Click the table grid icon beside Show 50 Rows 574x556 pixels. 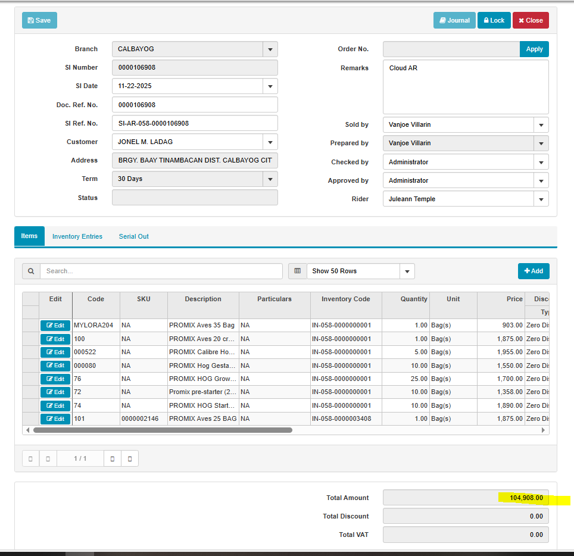coord(297,271)
